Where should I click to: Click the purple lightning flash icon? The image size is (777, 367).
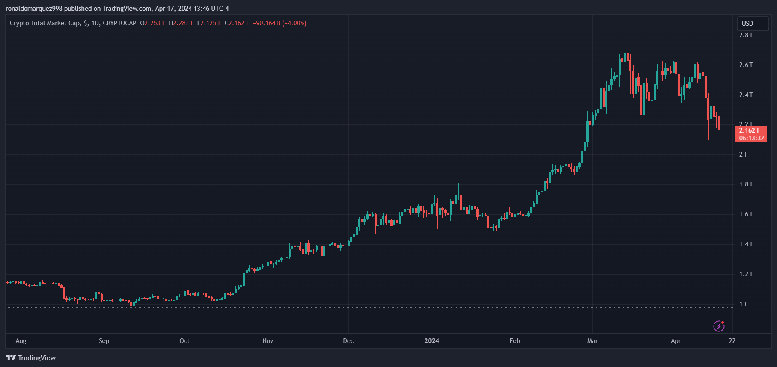[x=719, y=326]
